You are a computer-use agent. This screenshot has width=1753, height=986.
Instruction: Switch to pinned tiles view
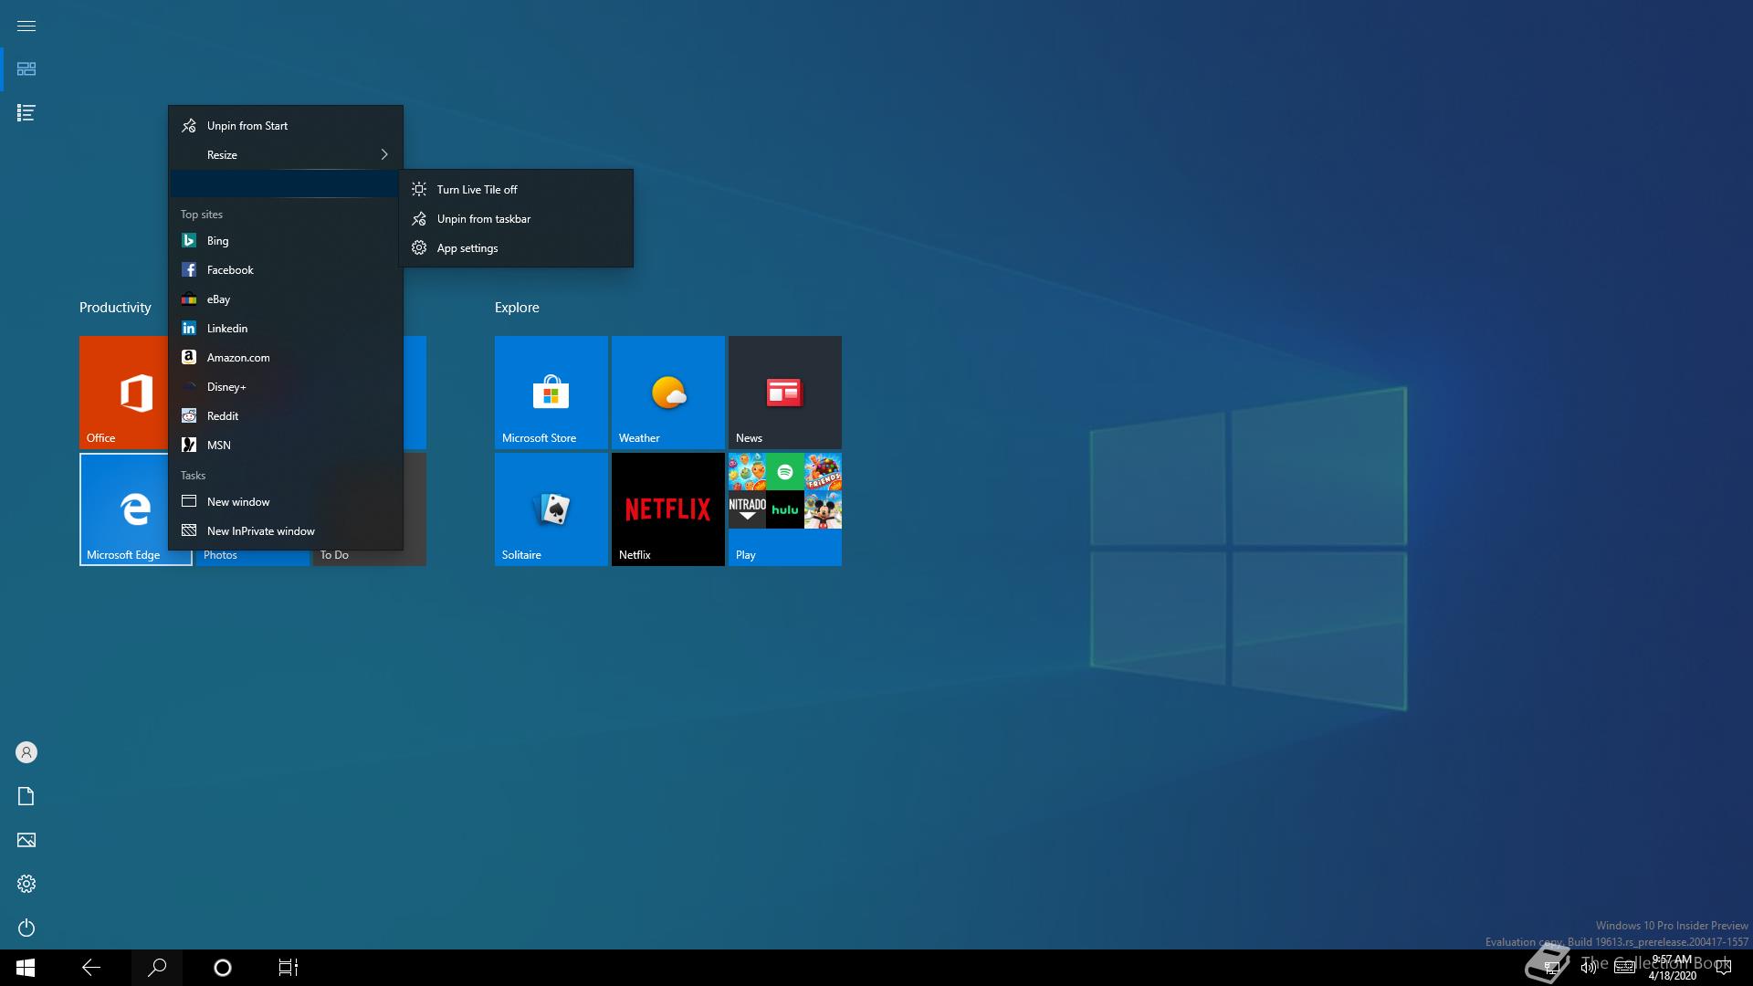coord(26,69)
